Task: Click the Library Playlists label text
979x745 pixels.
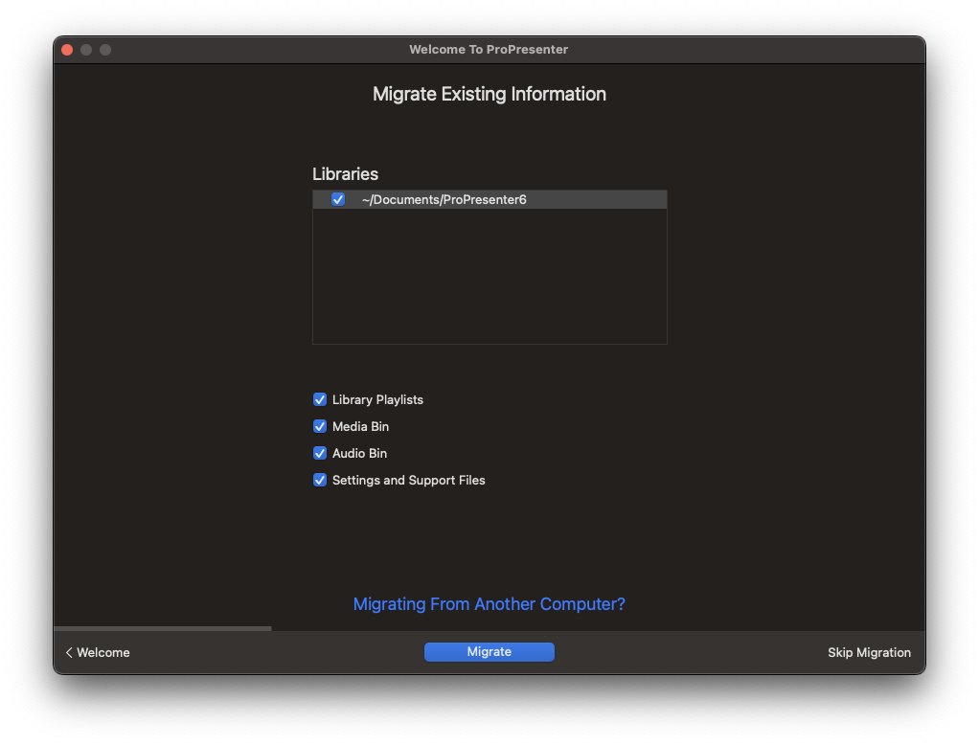Action: (x=377, y=400)
